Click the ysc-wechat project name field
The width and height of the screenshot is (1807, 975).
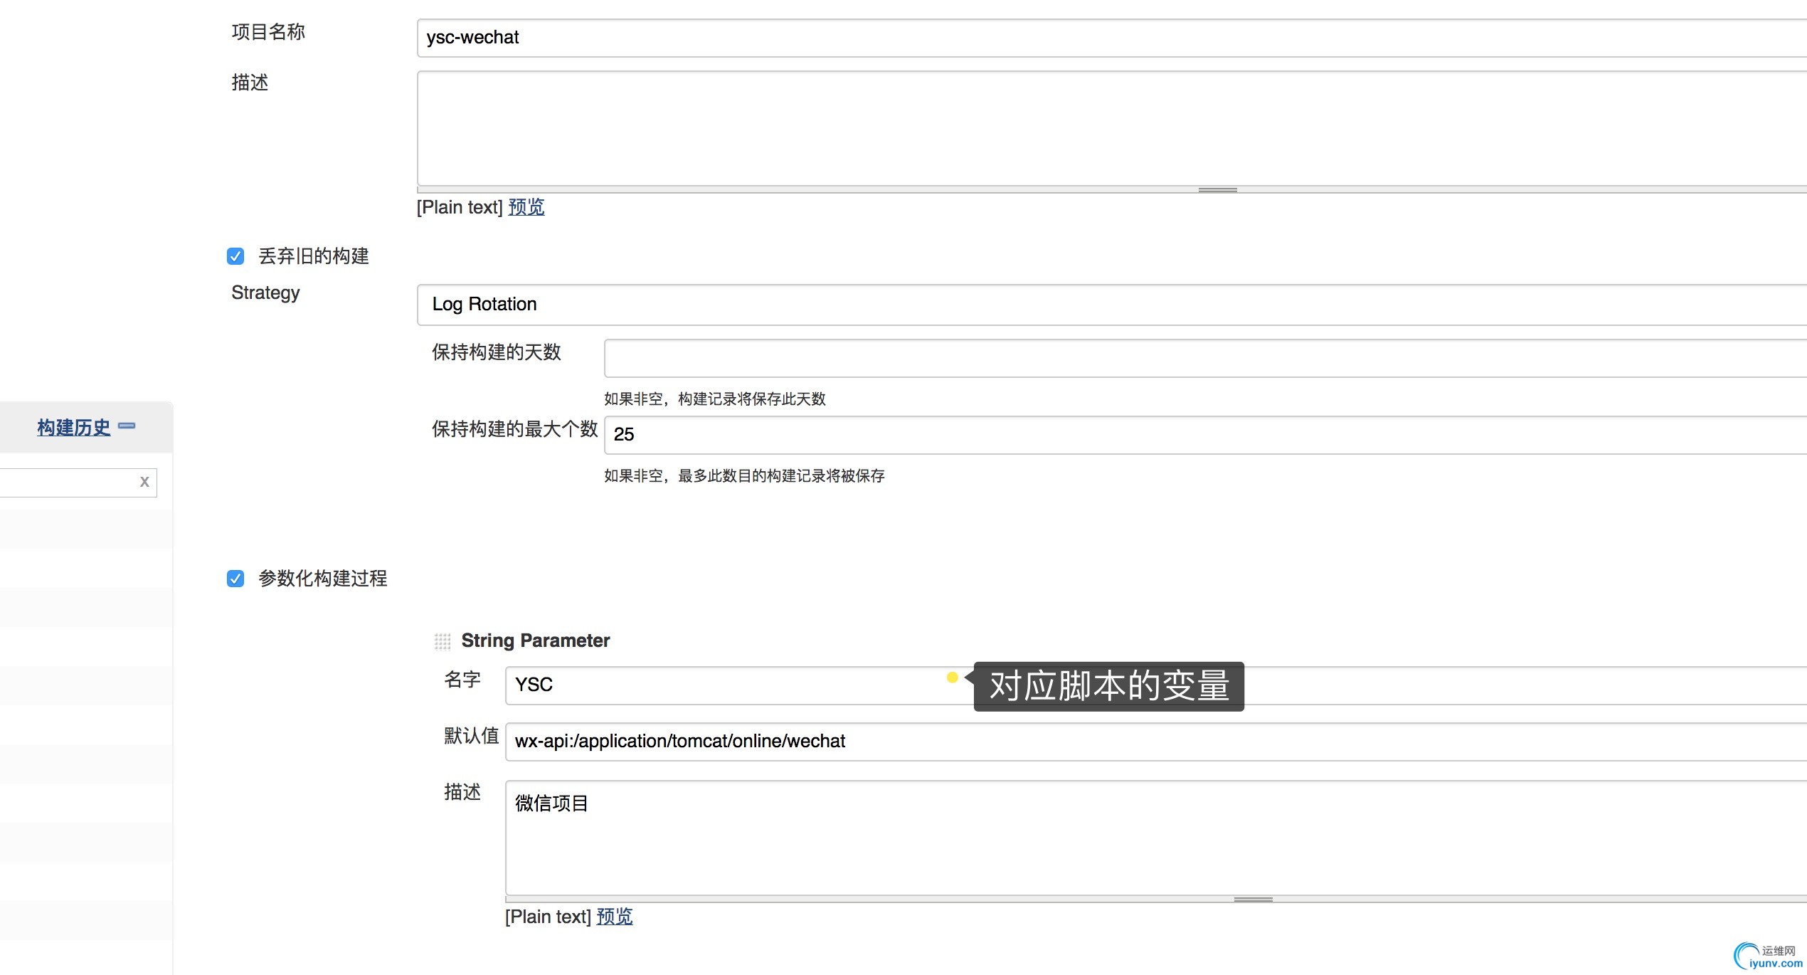pos(1111,38)
